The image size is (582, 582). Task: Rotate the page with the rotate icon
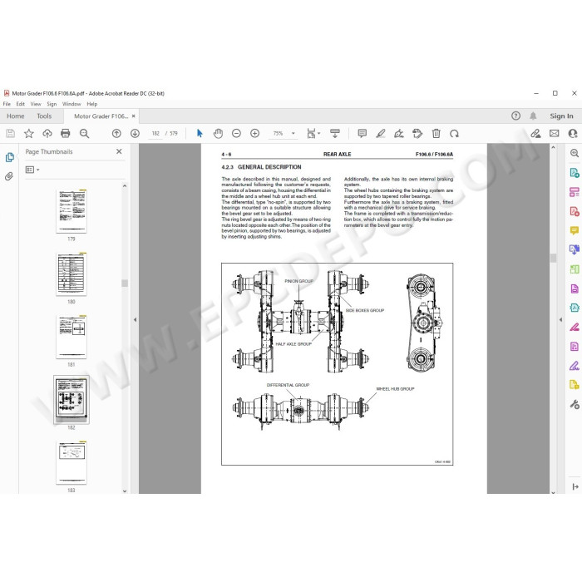point(454,133)
